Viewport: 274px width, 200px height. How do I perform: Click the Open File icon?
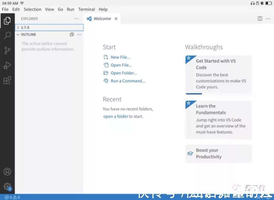pos(106,65)
